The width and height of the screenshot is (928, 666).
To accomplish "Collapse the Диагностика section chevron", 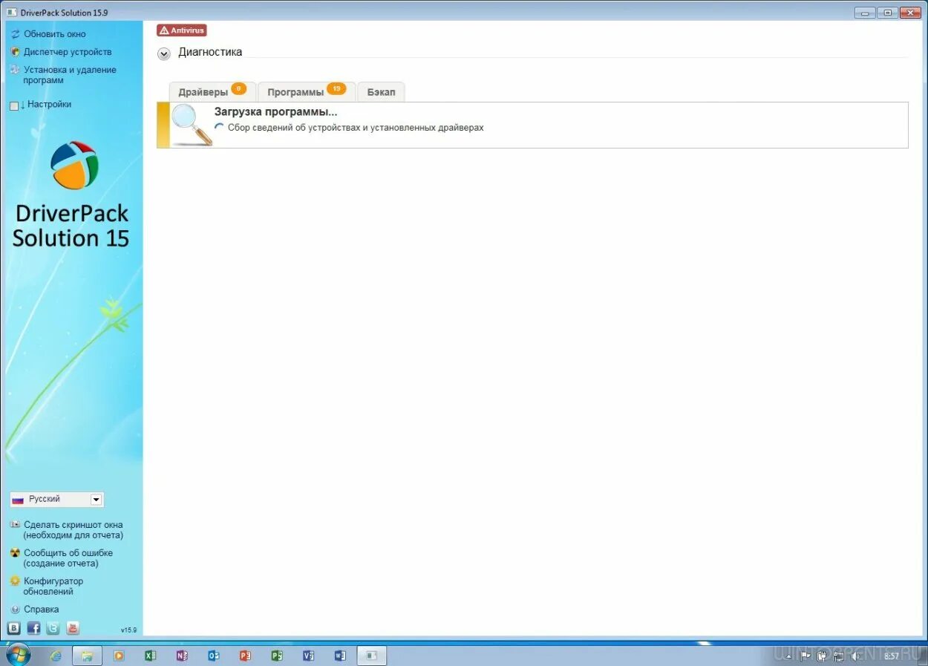I will tap(164, 53).
